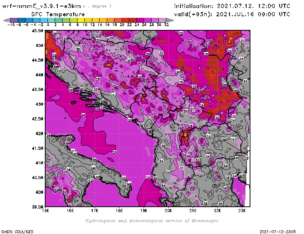Image resolution: width=304 pixels, height=234 pixels.
Task: Click the '21E' longitude label
Action: pyautogui.click(x=193, y=211)
